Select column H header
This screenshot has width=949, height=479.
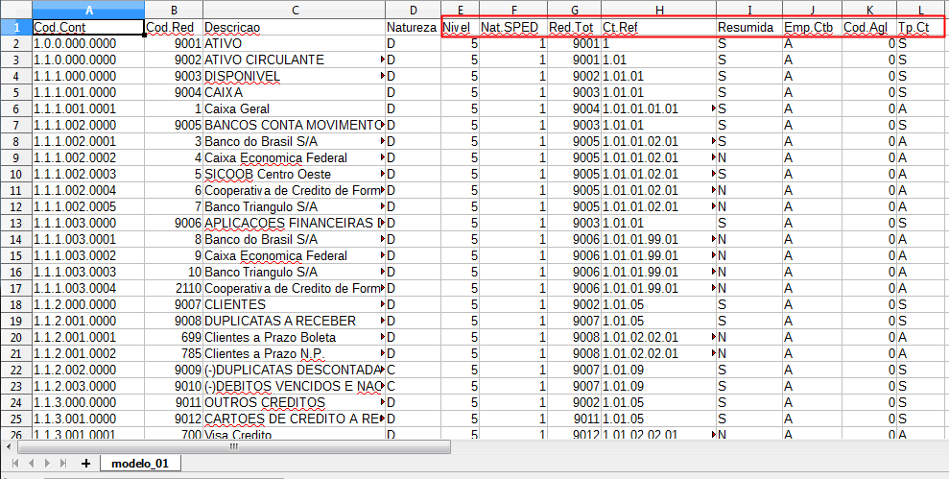pos(658,10)
